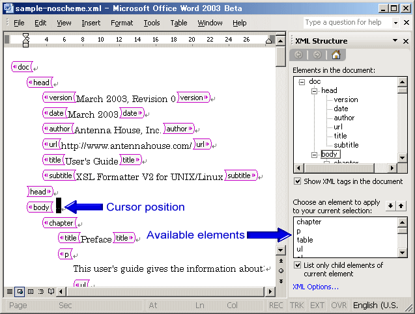Switch to Print Layout view icon
Screen dimensions: 415x314
(x=31, y=291)
